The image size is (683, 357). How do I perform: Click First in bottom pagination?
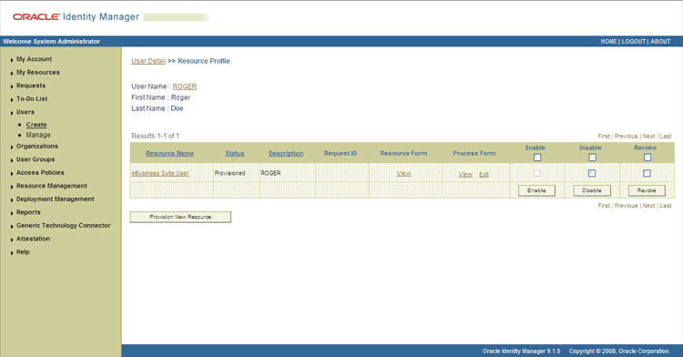coord(604,206)
